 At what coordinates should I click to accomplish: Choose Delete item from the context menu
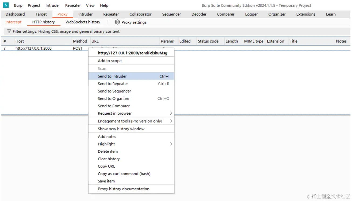coord(131,151)
